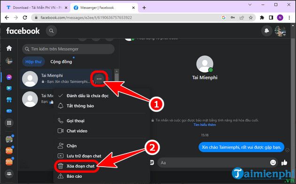Screen dimensions: 296x184
Task: Choose Chặn menu item
Action: pyautogui.click(x=101, y=146)
